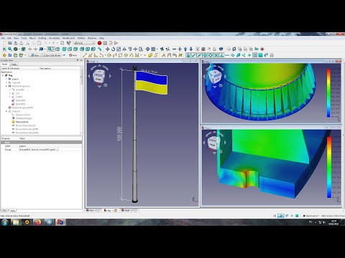The height and width of the screenshot is (258, 345).
Task: Toggle snap working plane square
Action: 260,55
